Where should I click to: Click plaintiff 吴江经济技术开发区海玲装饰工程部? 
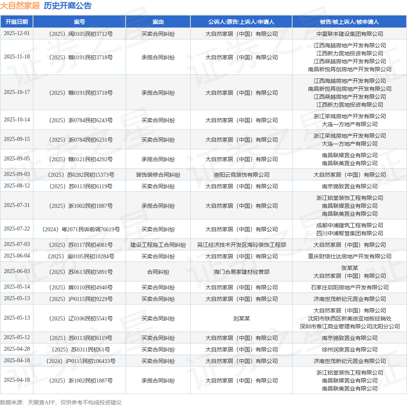(241, 245)
